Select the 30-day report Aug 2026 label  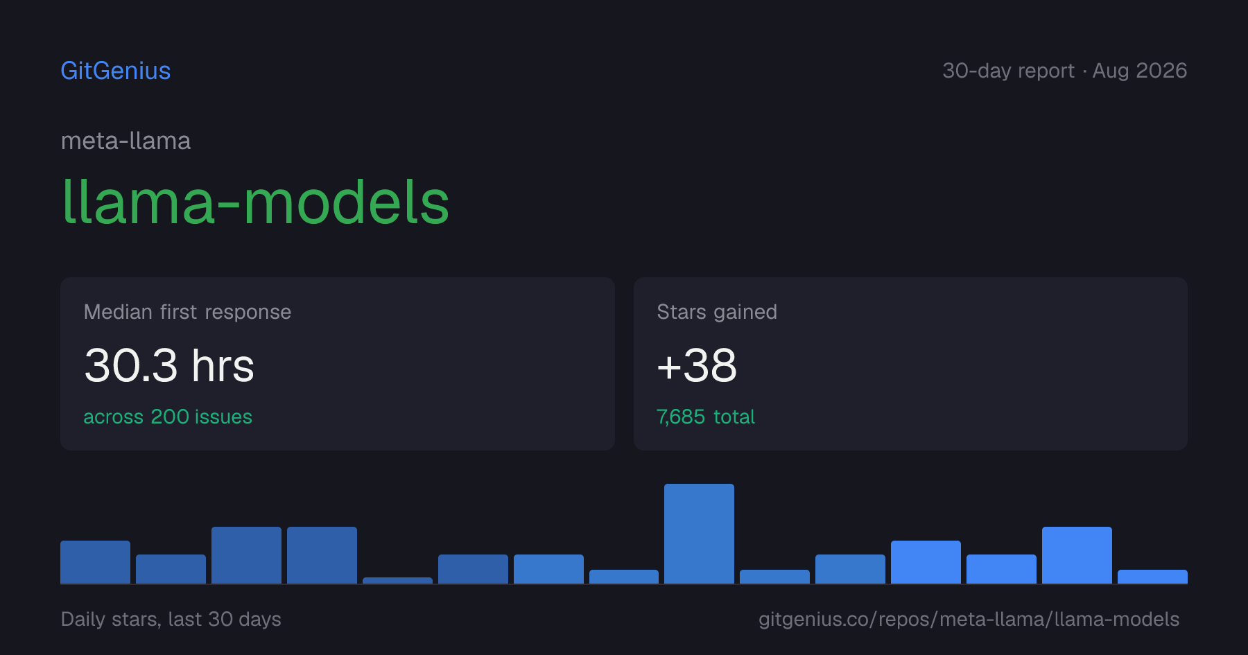click(x=1064, y=71)
